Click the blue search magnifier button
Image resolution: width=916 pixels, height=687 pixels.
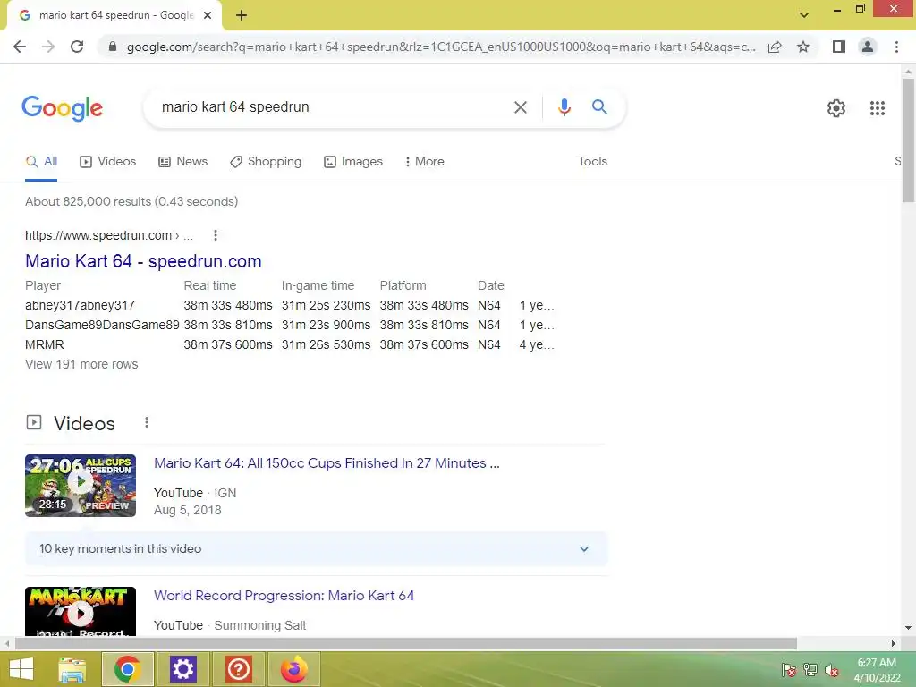(x=599, y=107)
